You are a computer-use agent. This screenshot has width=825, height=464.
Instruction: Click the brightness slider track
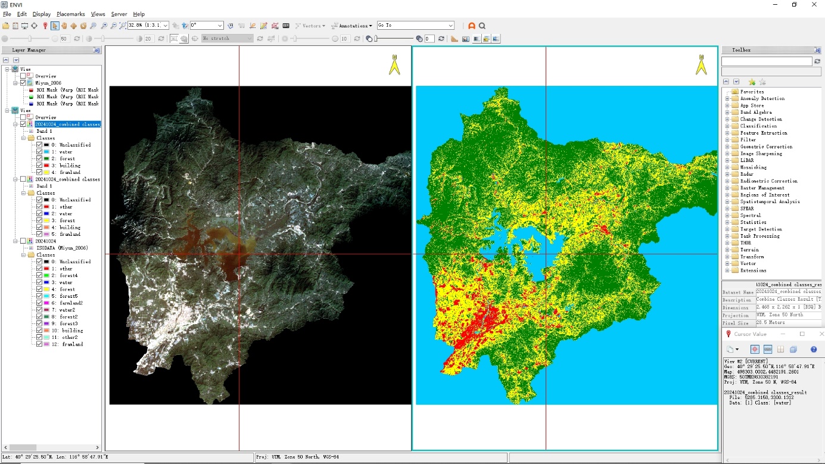[x=30, y=39]
